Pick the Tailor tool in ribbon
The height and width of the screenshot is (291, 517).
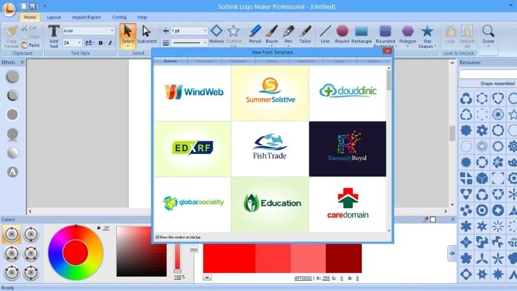tap(305, 34)
